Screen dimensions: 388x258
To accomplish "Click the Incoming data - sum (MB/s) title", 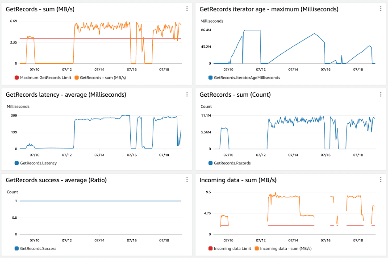I will (x=238, y=180).
